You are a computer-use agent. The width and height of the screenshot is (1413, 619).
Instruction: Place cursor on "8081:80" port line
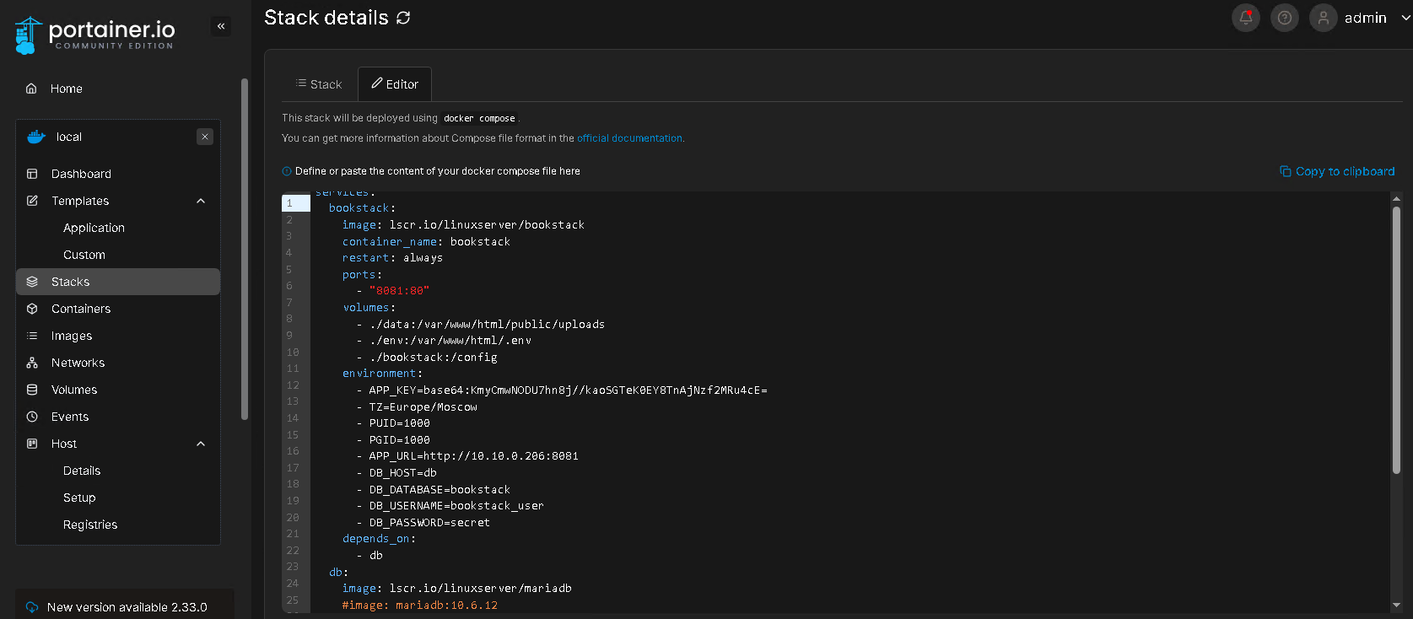pyautogui.click(x=399, y=291)
